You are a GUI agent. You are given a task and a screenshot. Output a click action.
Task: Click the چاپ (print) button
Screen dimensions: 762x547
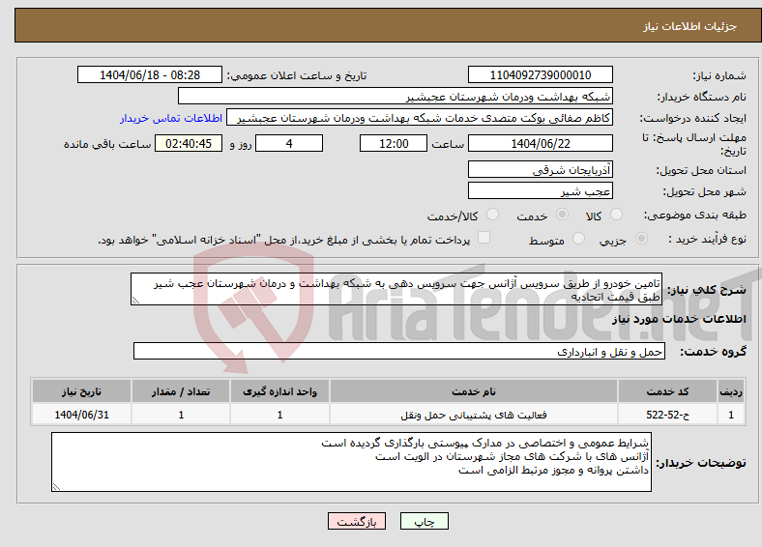[x=424, y=521]
